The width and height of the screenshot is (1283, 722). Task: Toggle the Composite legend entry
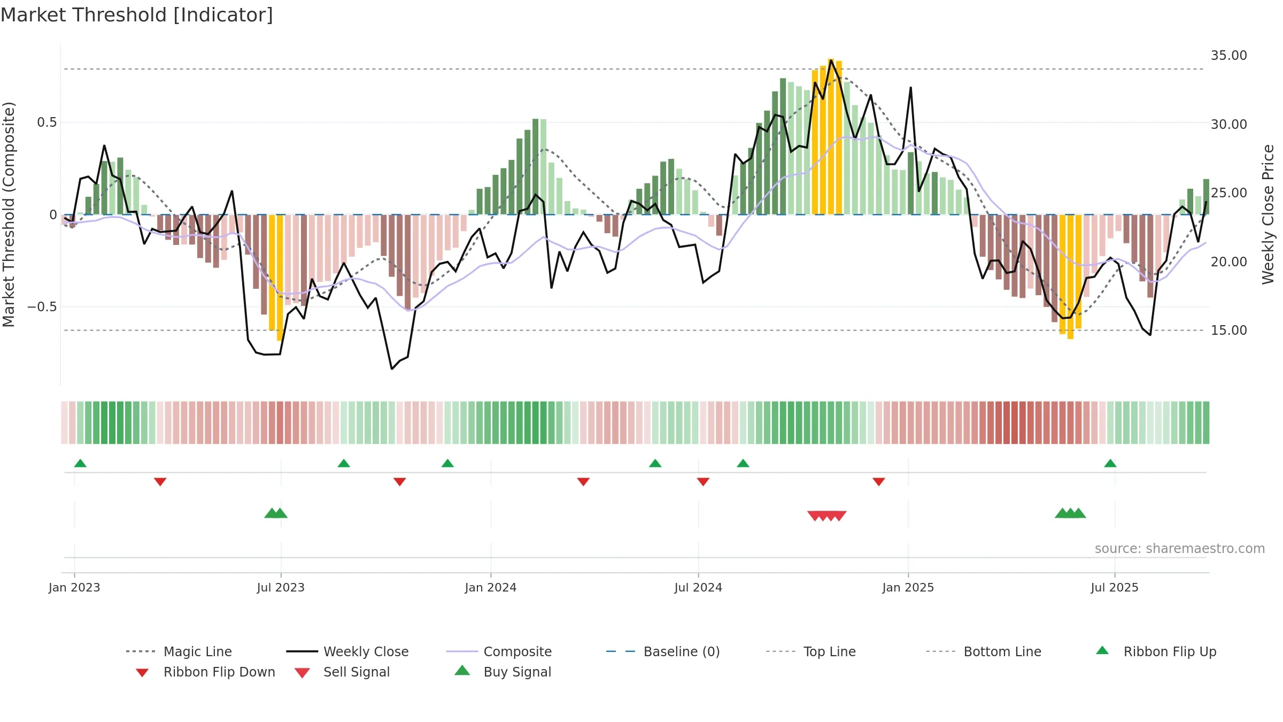499,651
